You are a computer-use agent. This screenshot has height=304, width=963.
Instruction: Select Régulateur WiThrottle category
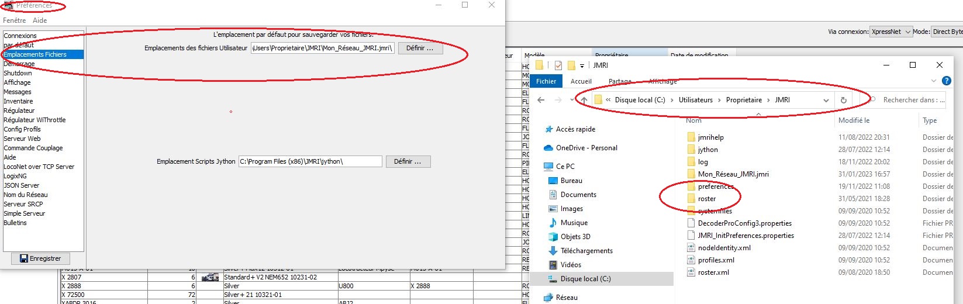tap(34, 120)
